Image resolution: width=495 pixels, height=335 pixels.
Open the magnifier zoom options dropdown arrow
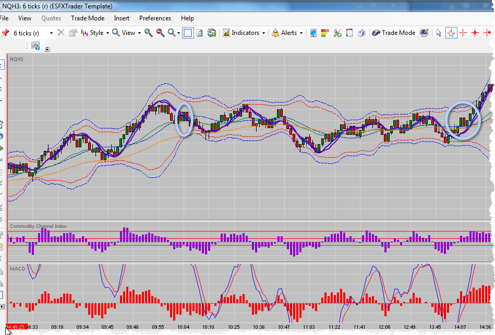click(x=179, y=33)
